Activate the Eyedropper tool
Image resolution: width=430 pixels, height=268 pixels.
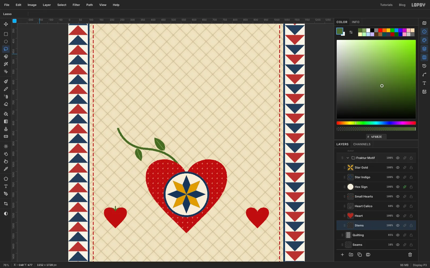(x=6, y=169)
